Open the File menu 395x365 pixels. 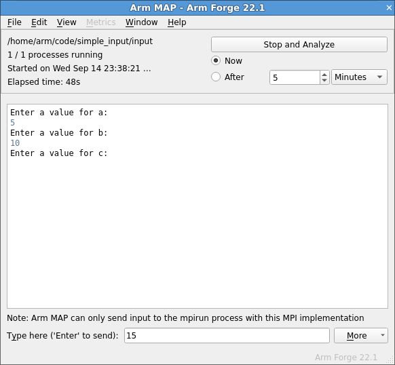tap(14, 22)
